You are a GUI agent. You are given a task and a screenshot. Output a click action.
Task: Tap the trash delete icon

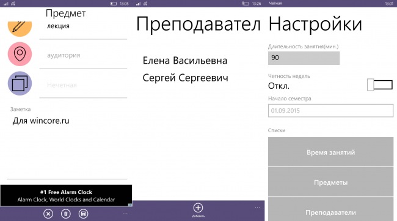66,214
